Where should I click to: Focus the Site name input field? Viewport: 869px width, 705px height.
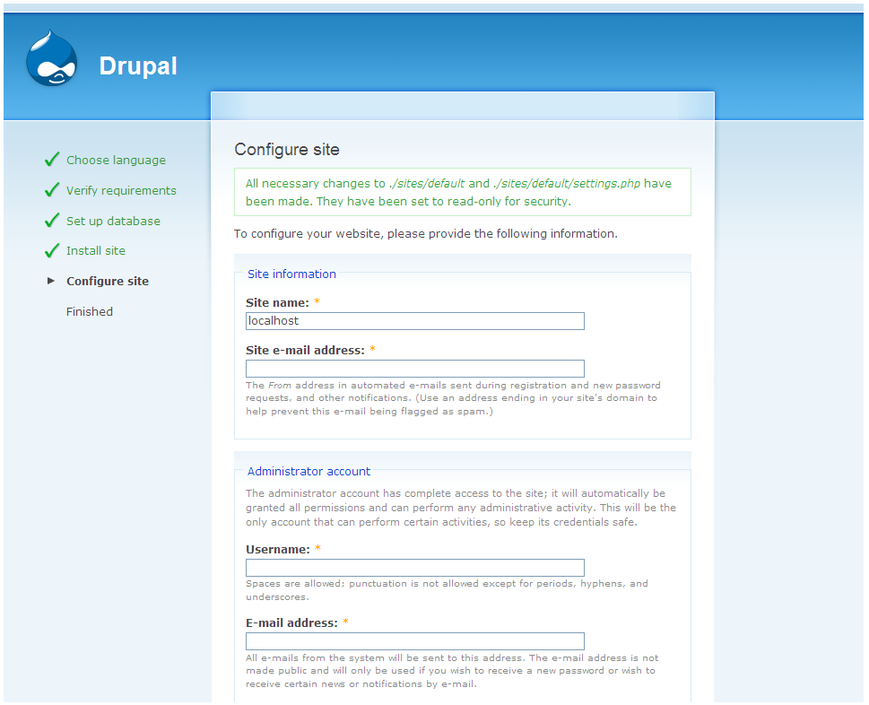click(415, 321)
